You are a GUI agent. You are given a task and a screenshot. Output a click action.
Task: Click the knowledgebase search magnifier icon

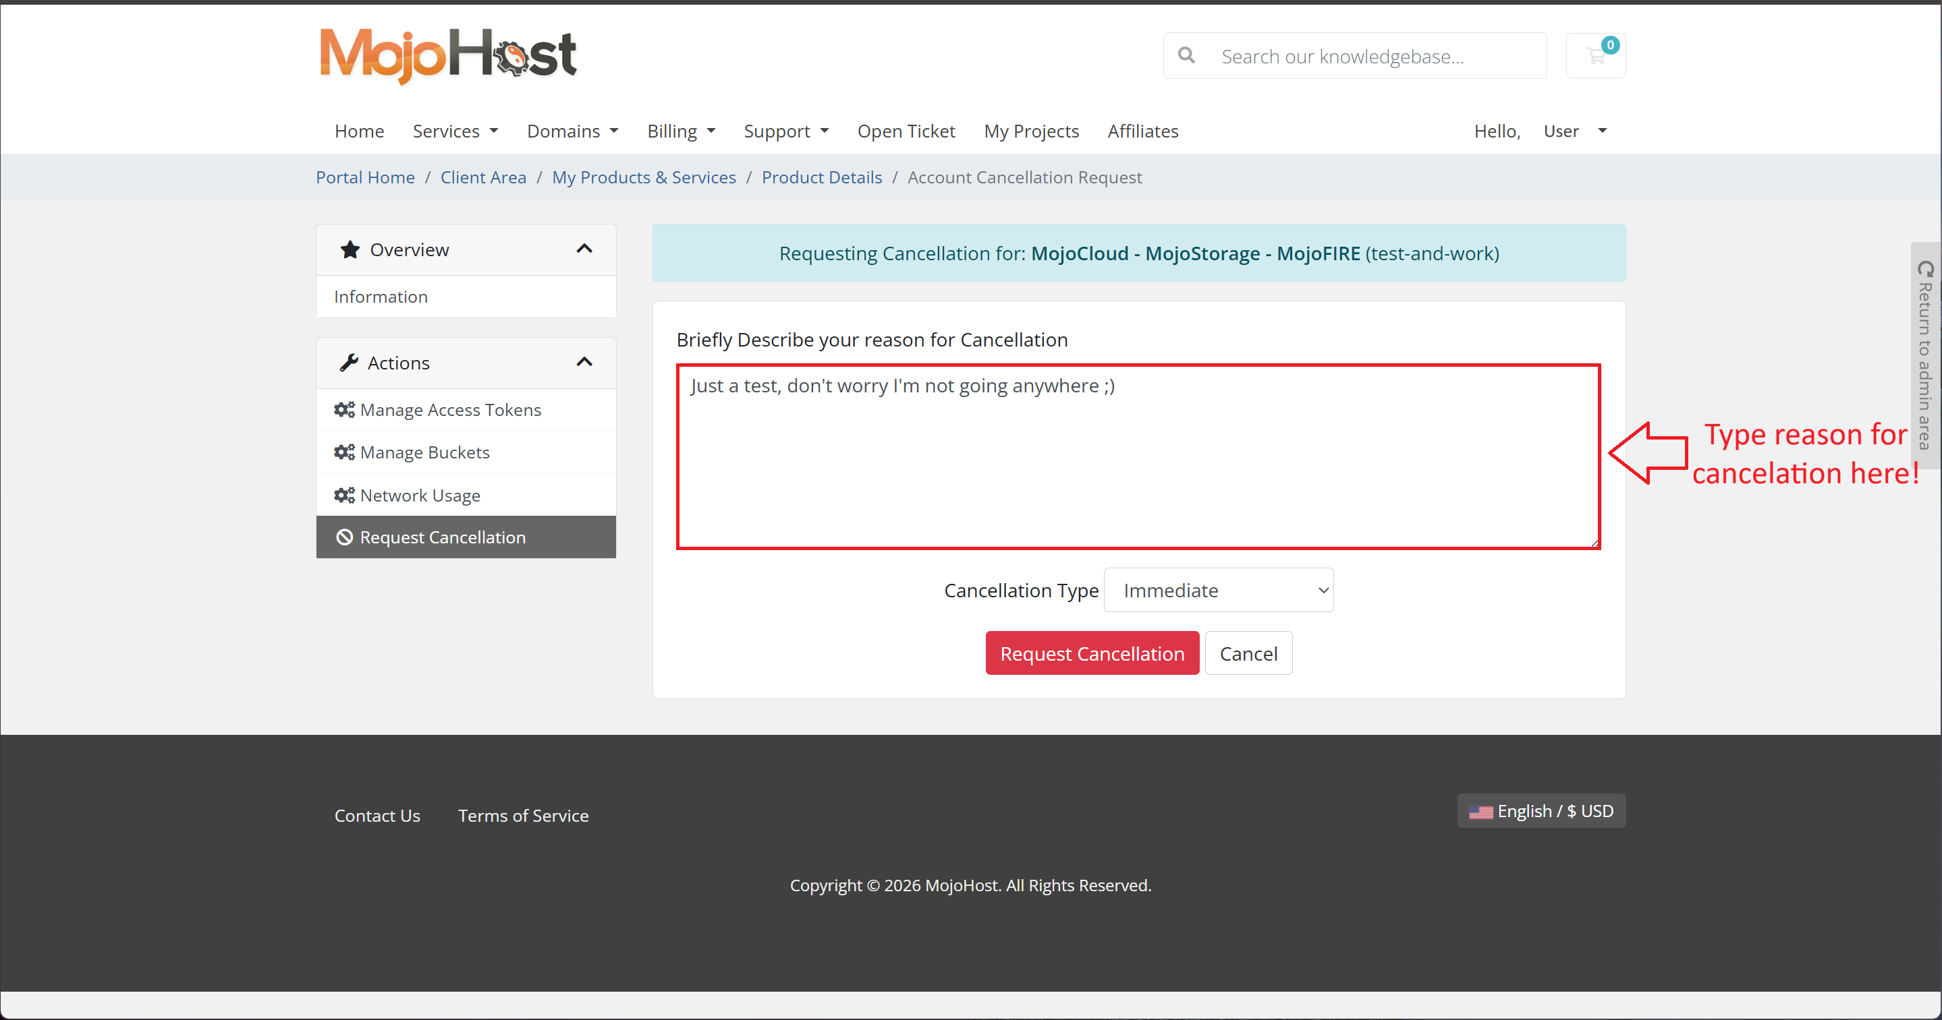[1186, 56]
